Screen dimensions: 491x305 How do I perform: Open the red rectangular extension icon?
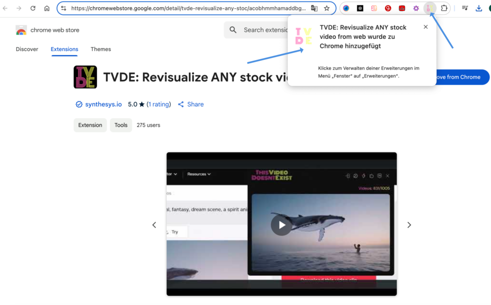coord(402,9)
